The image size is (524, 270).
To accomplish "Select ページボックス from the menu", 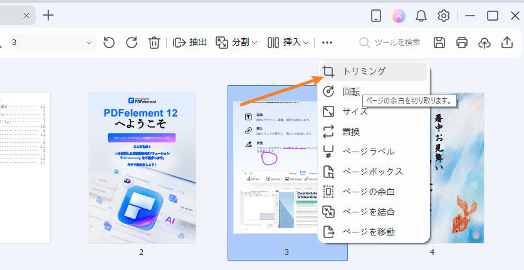I will [x=374, y=172].
